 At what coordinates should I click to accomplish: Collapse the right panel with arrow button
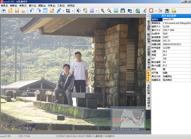tap(148, 16)
